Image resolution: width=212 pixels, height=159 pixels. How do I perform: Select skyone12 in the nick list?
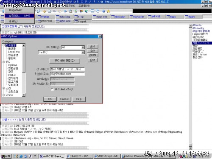coord(198,37)
